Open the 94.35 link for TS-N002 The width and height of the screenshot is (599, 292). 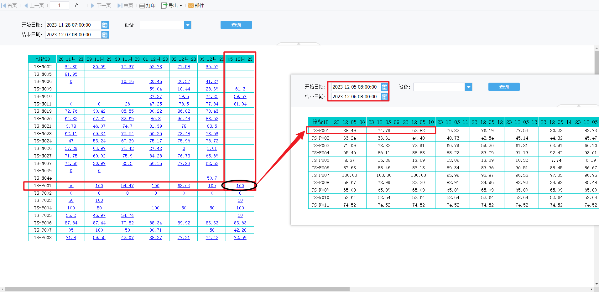[71, 67]
